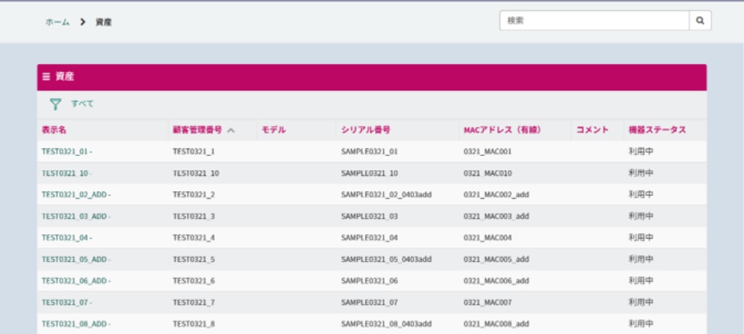Sort by 表示名 column header

tap(54, 130)
